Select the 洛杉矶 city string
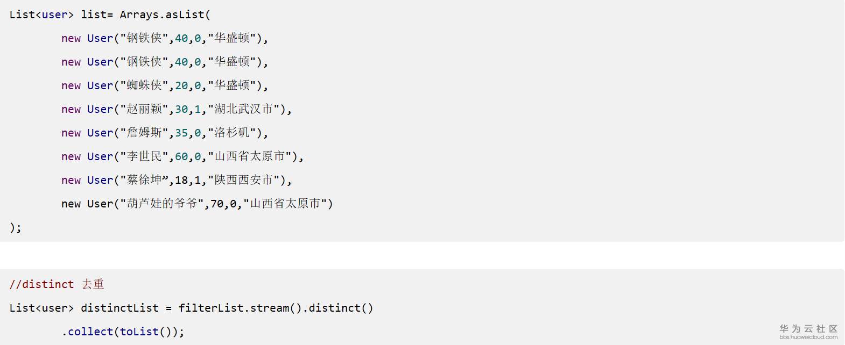845x345 pixels. point(232,133)
